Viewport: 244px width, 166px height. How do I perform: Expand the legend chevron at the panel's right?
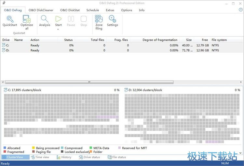pos(240,153)
